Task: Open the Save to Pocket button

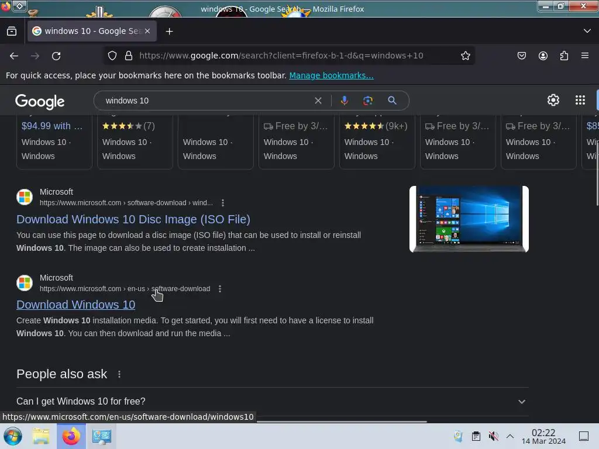Action: [x=521, y=56]
